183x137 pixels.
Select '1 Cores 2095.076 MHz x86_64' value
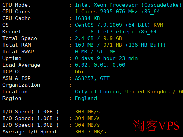117,12
